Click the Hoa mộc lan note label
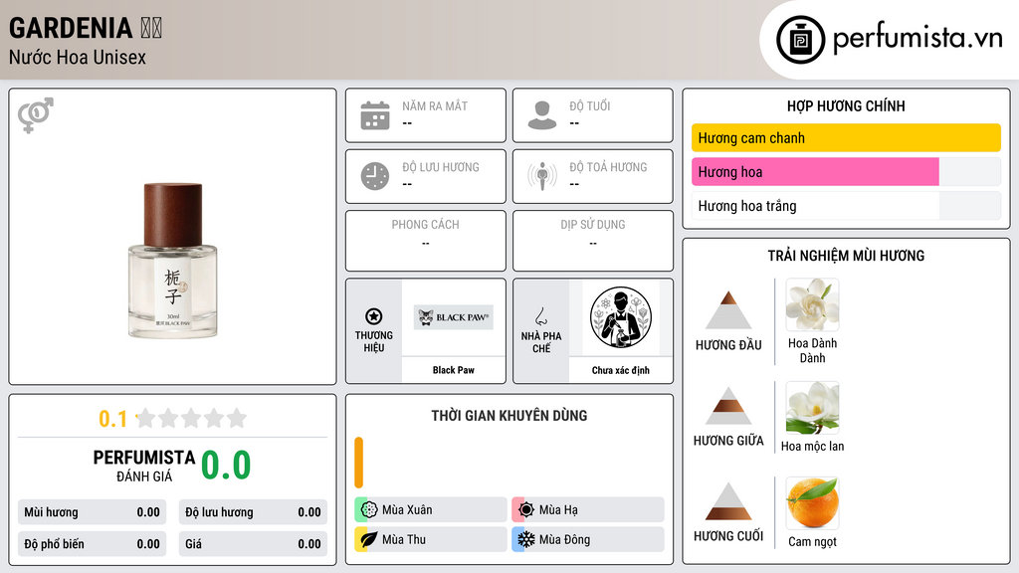Viewport: 1019px width, 573px height. pyautogui.click(x=812, y=446)
